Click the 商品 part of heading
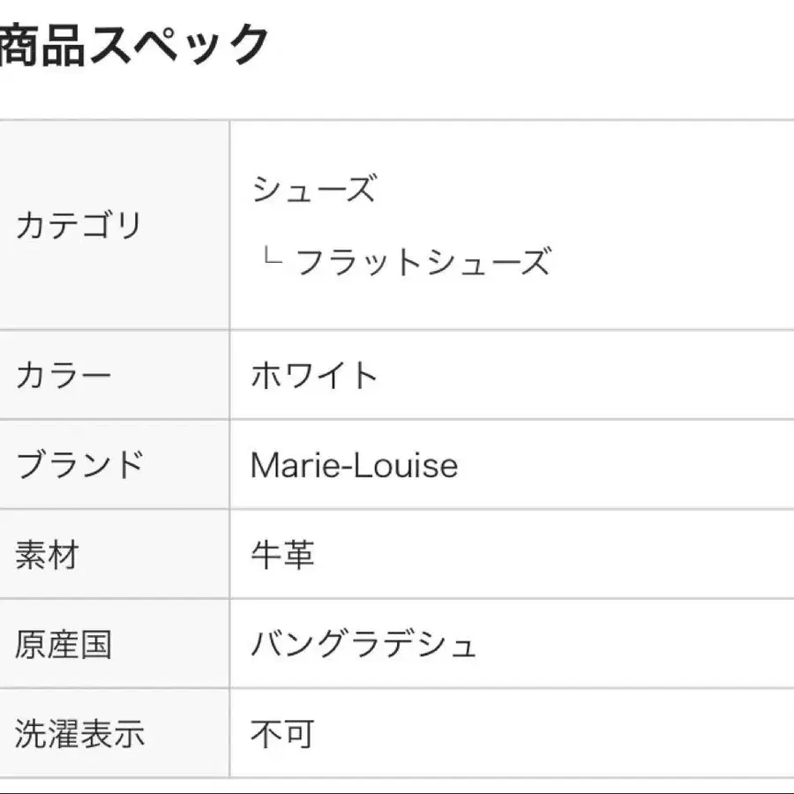The image size is (794, 794). pos(42,46)
